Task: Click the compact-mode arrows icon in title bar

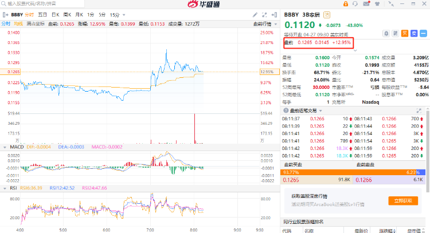Action: (391, 4)
